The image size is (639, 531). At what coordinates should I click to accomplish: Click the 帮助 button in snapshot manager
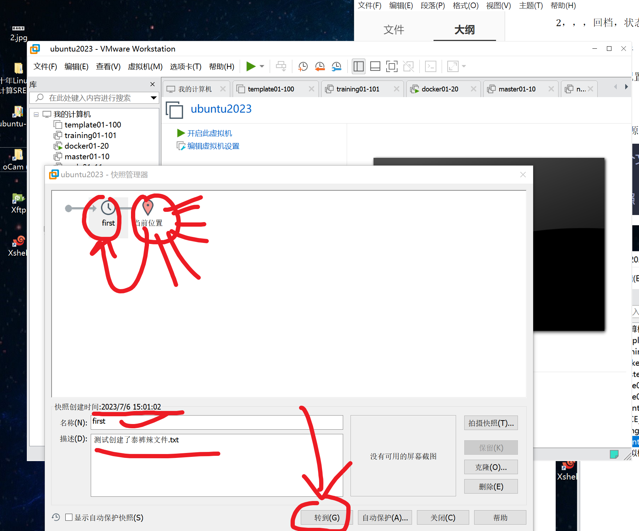pos(500,518)
